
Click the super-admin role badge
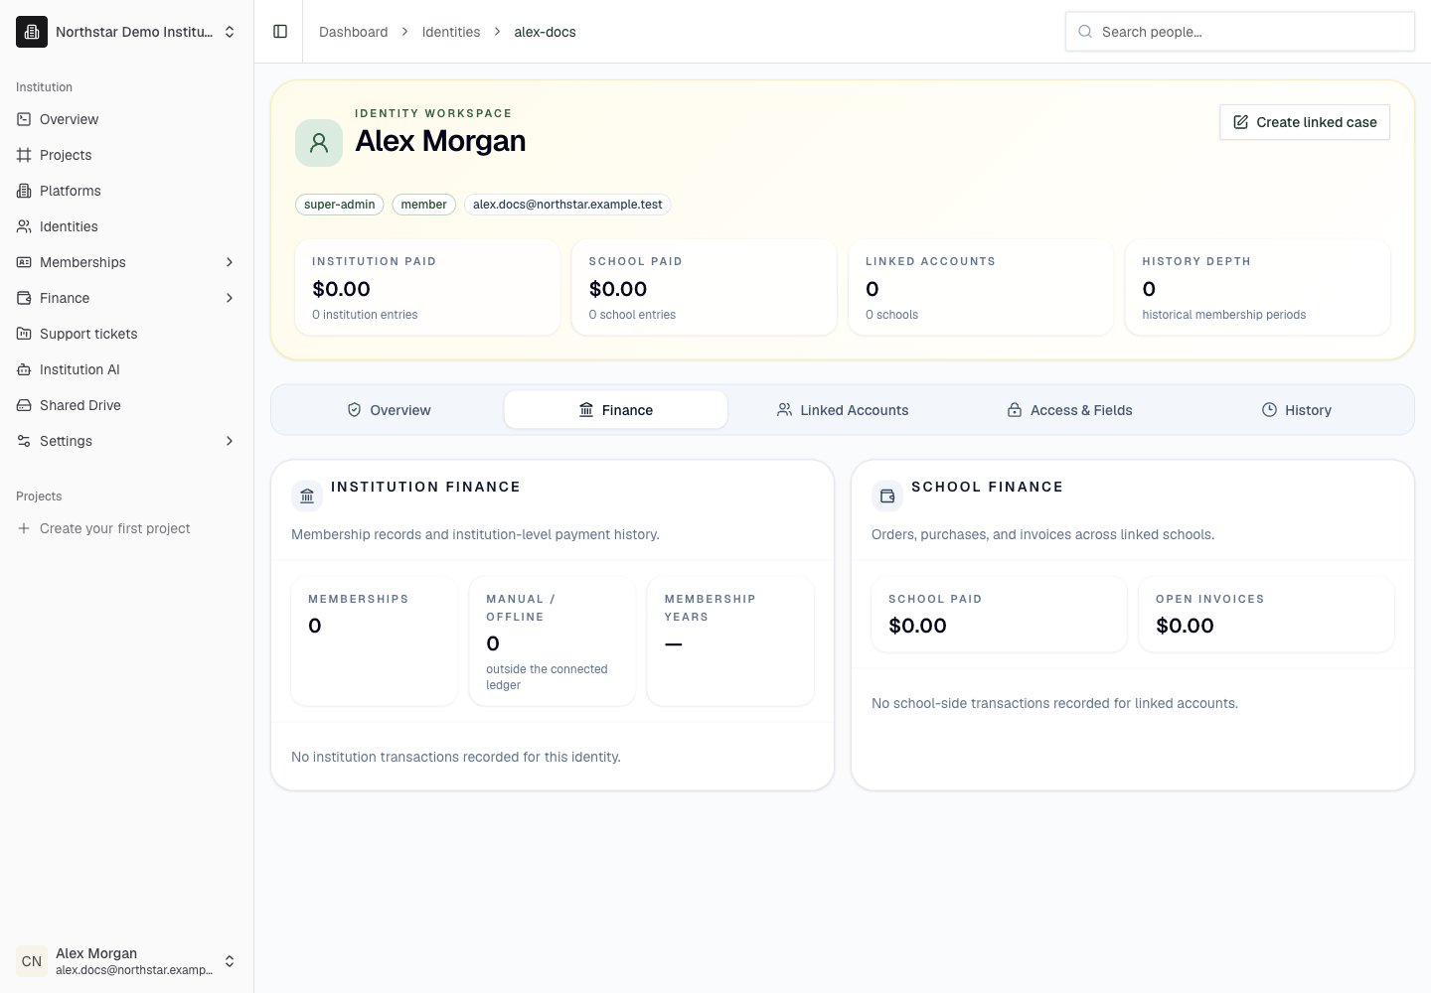340,205
